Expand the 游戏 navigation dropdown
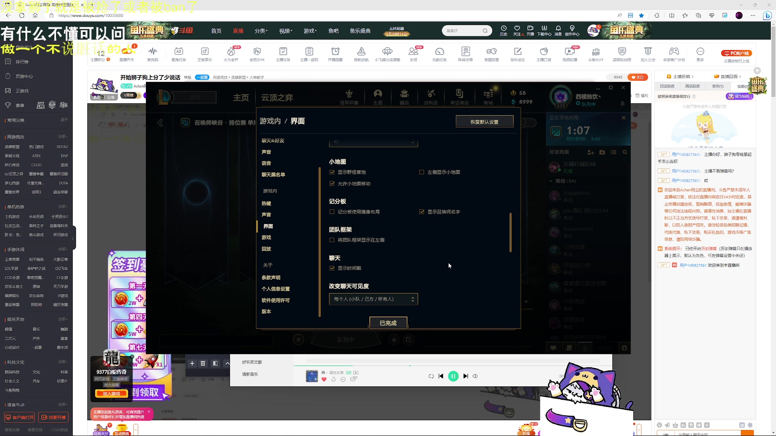The width and height of the screenshot is (776, 436). point(310,31)
